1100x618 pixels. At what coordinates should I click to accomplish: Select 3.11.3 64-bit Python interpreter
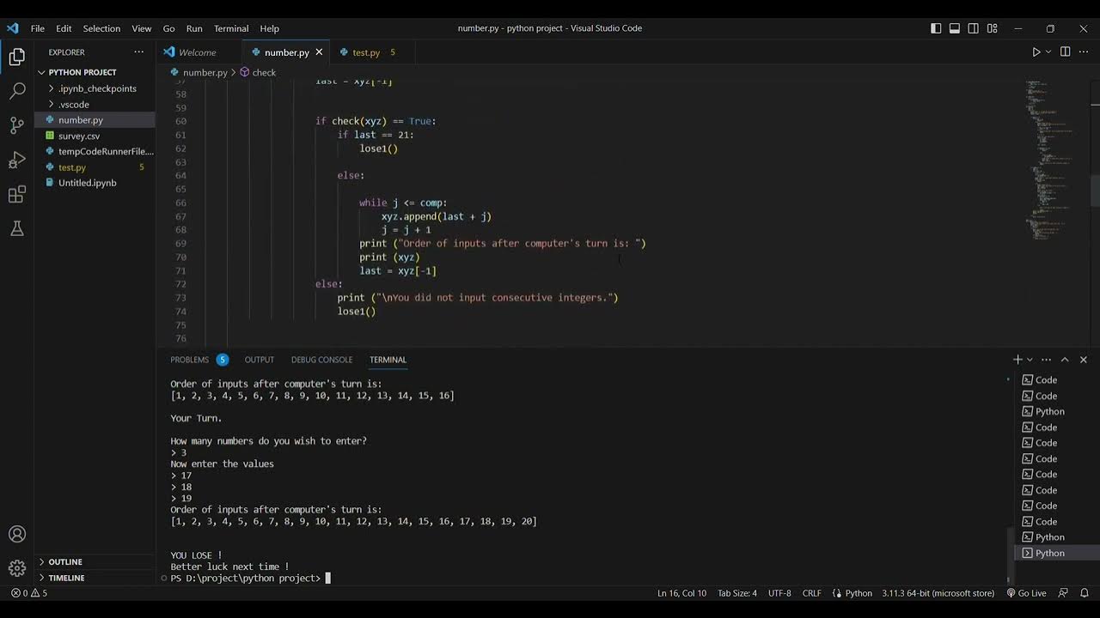tap(938, 593)
